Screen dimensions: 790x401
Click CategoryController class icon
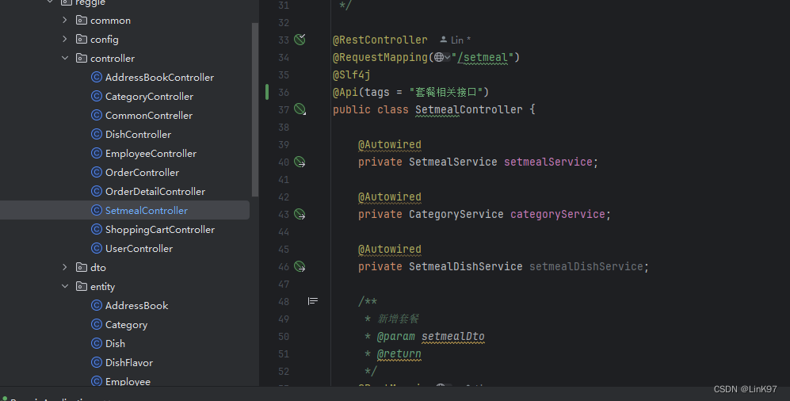pyautogui.click(x=96, y=96)
